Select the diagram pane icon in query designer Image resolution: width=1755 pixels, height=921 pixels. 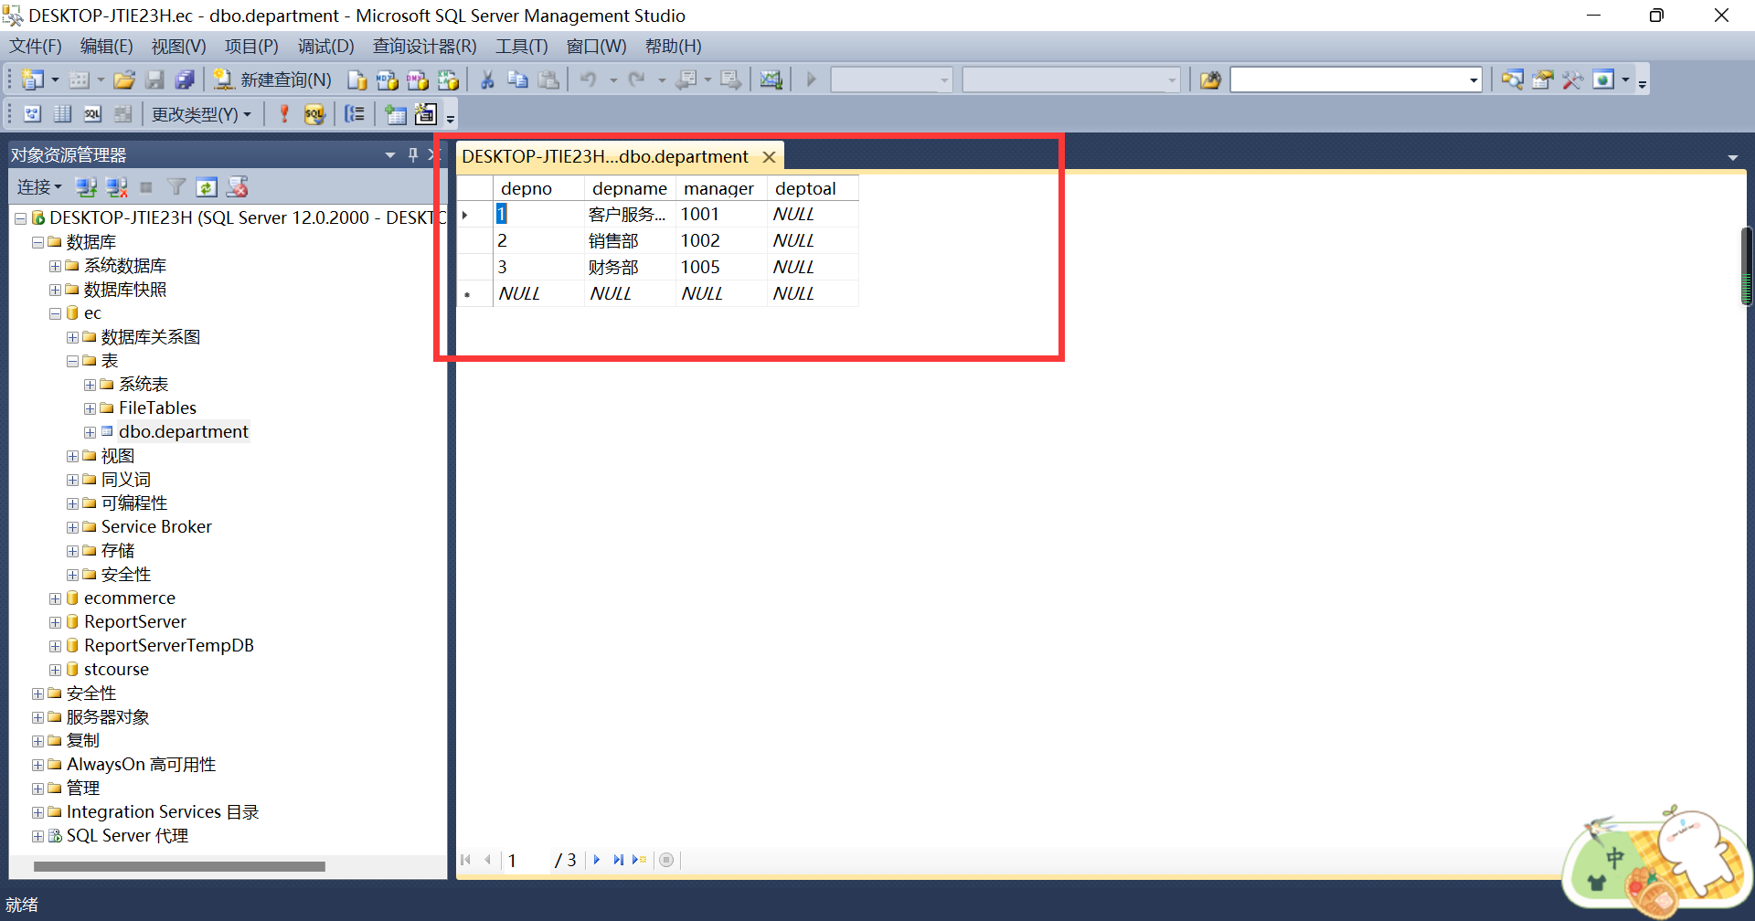coord(32,114)
